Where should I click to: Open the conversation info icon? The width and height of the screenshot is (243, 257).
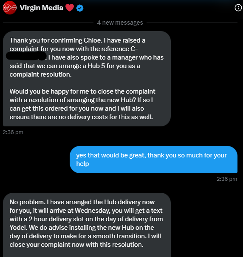pos(238,8)
